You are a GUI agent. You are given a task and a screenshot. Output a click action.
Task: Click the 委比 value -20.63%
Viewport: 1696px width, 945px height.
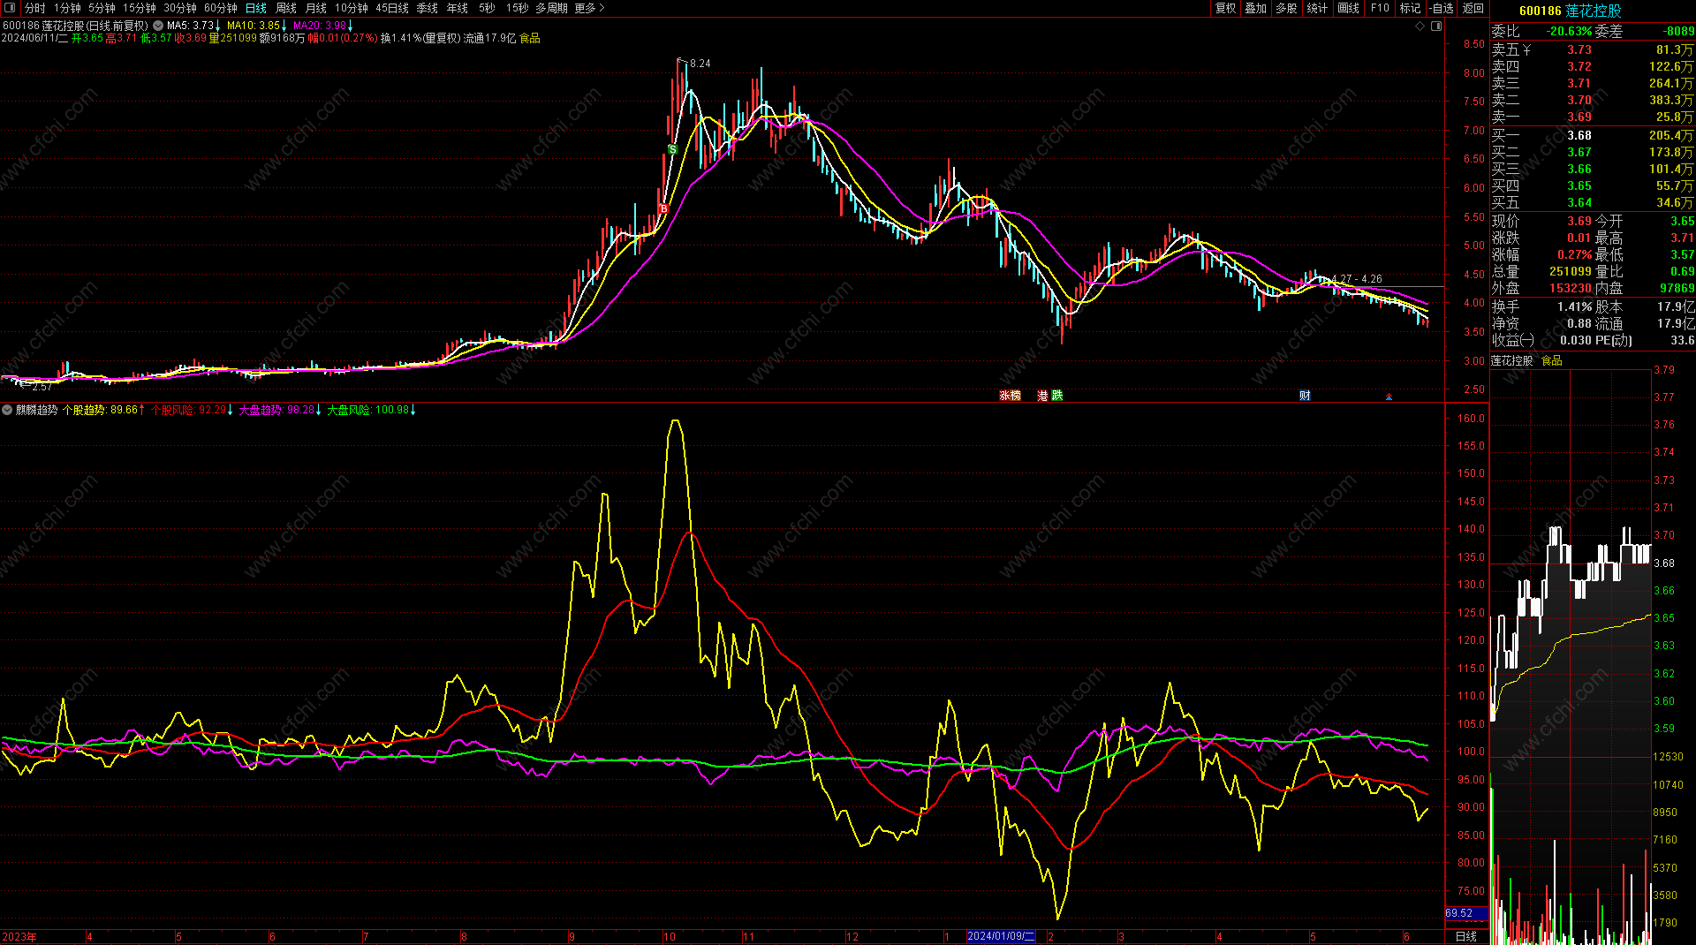1570,31
